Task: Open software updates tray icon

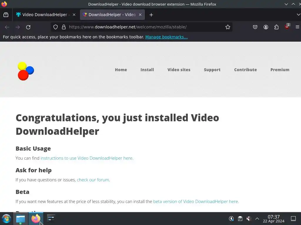Action: (231, 219)
